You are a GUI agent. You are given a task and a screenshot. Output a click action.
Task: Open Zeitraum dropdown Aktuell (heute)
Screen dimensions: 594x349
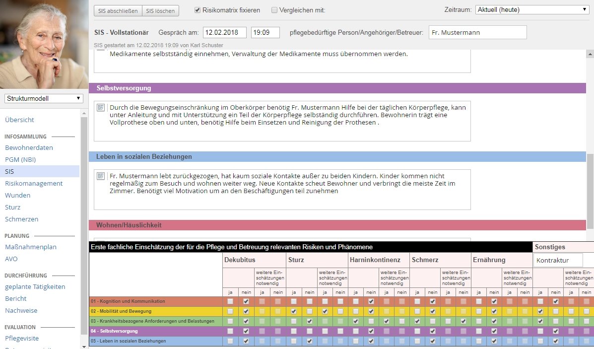532,10
